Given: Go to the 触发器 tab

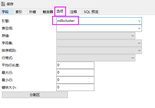Looking at the screenshot, I should [48, 12].
